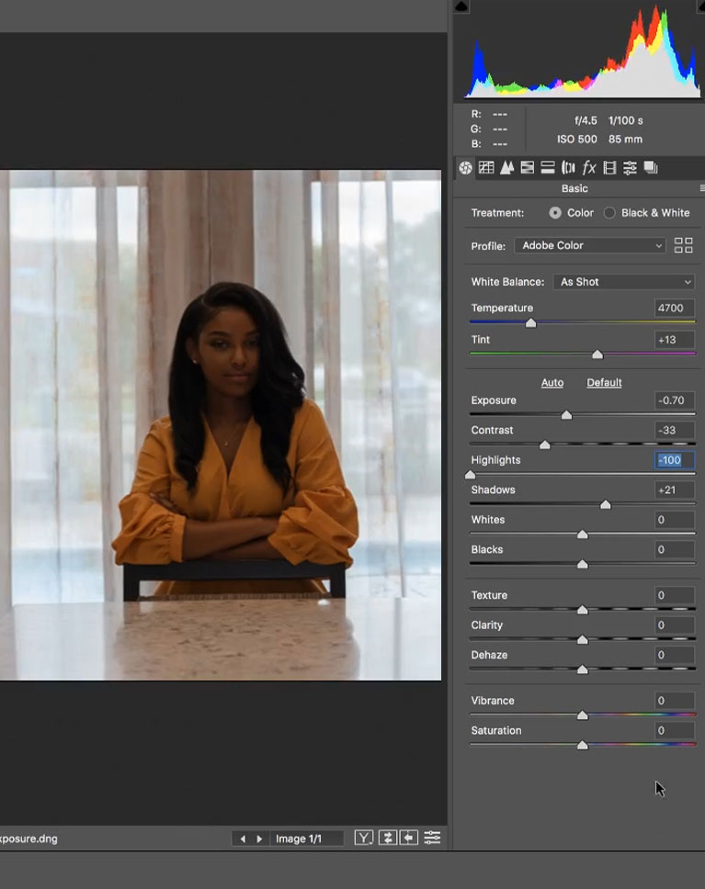The image size is (705, 889).
Task: Expand the White Balance As Shot dropdown
Action: tap(624, 282)
